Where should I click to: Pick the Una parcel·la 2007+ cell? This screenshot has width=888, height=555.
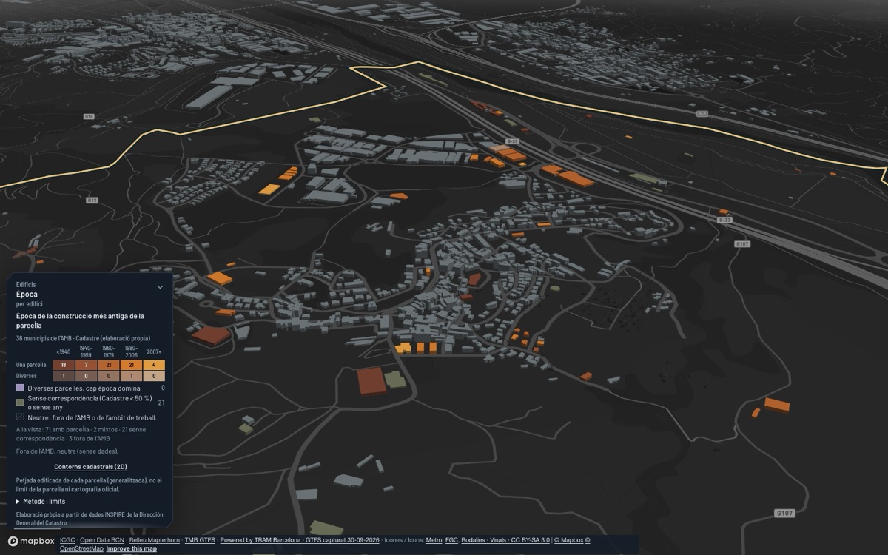[x=154, y=365]
